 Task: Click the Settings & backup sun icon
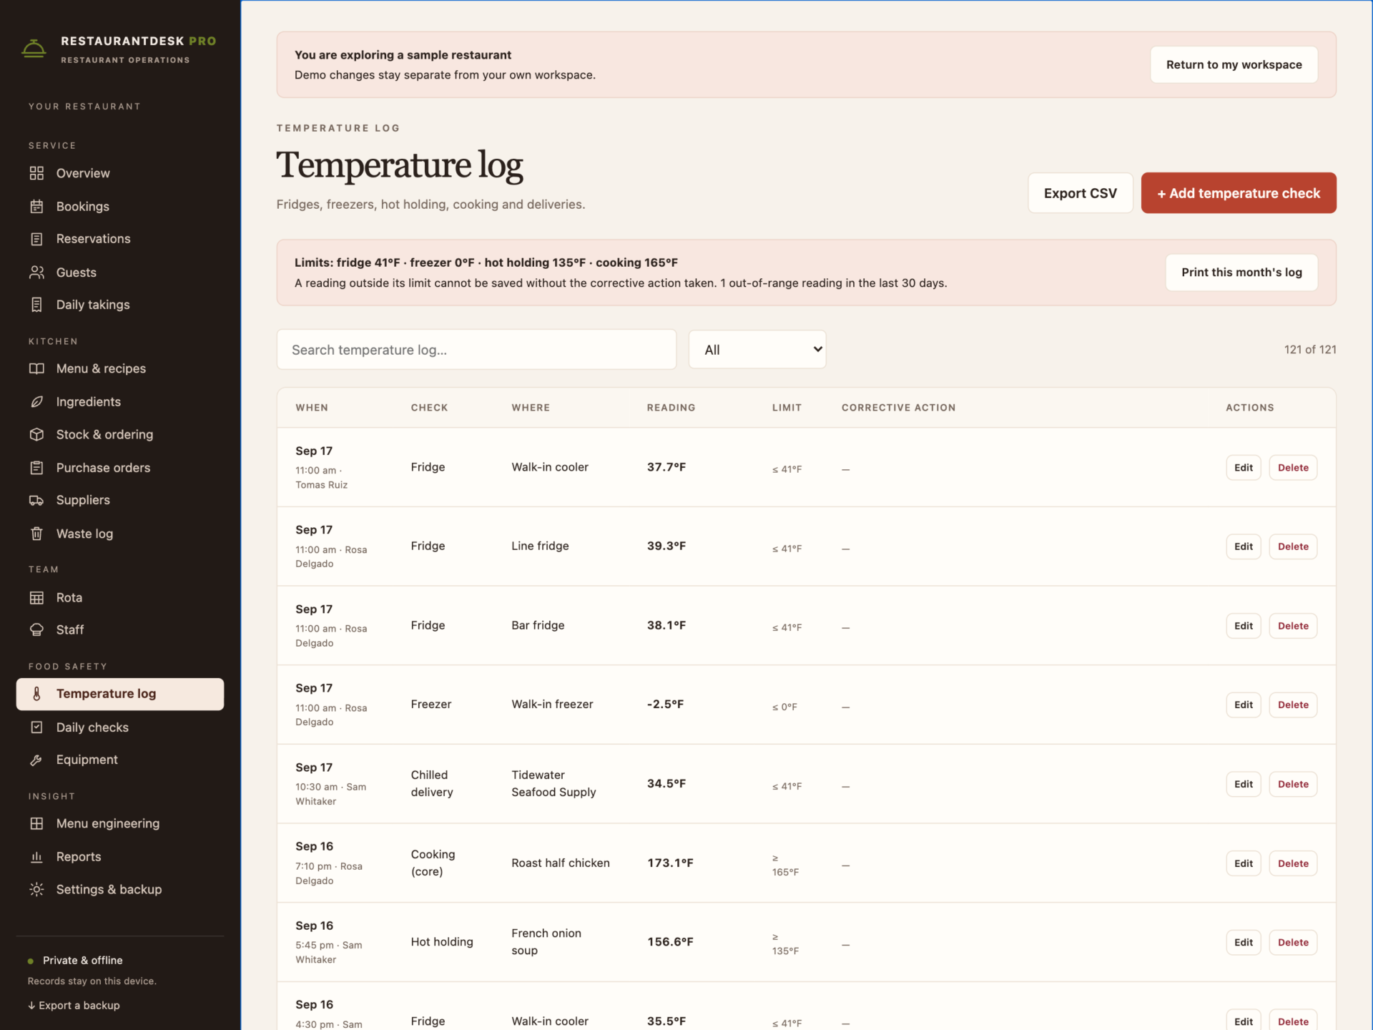[36, 889]
